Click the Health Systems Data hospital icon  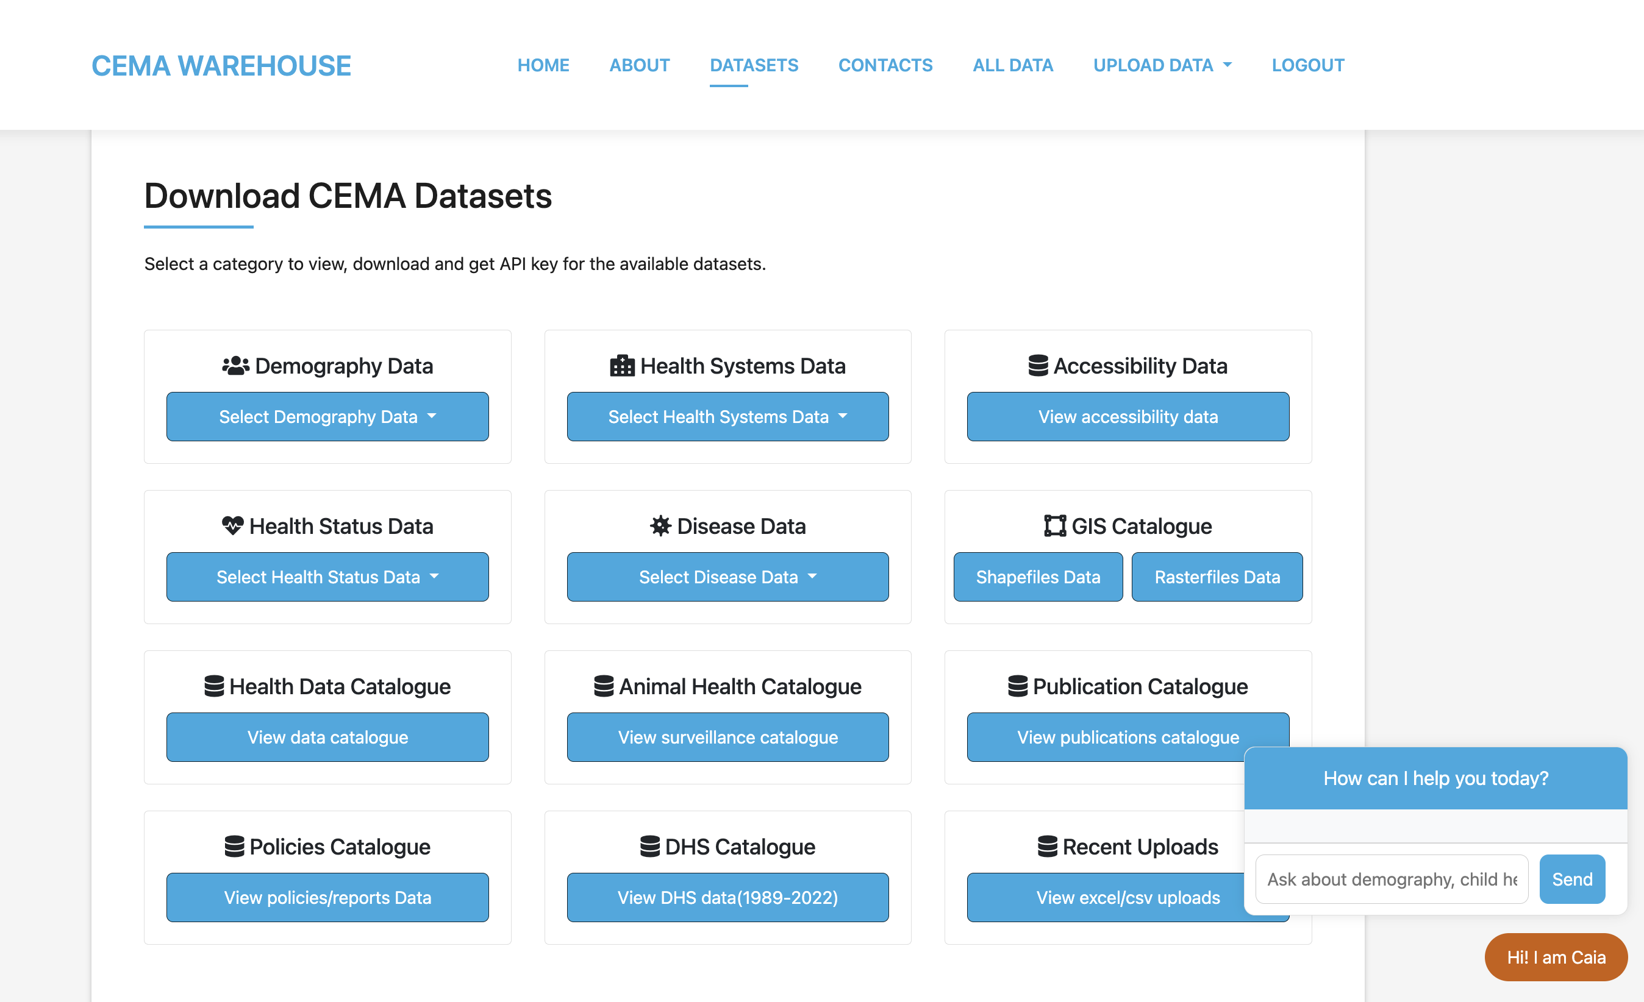coord(621,365)
